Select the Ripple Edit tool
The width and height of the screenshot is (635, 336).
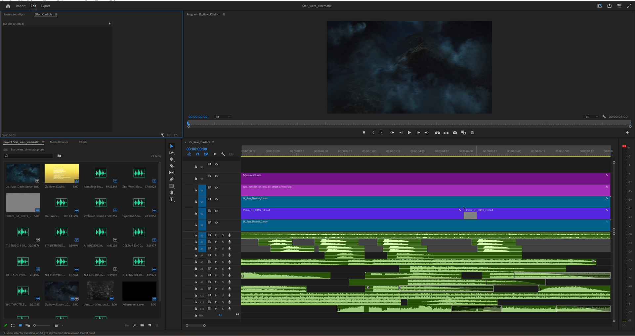(171, 159)
